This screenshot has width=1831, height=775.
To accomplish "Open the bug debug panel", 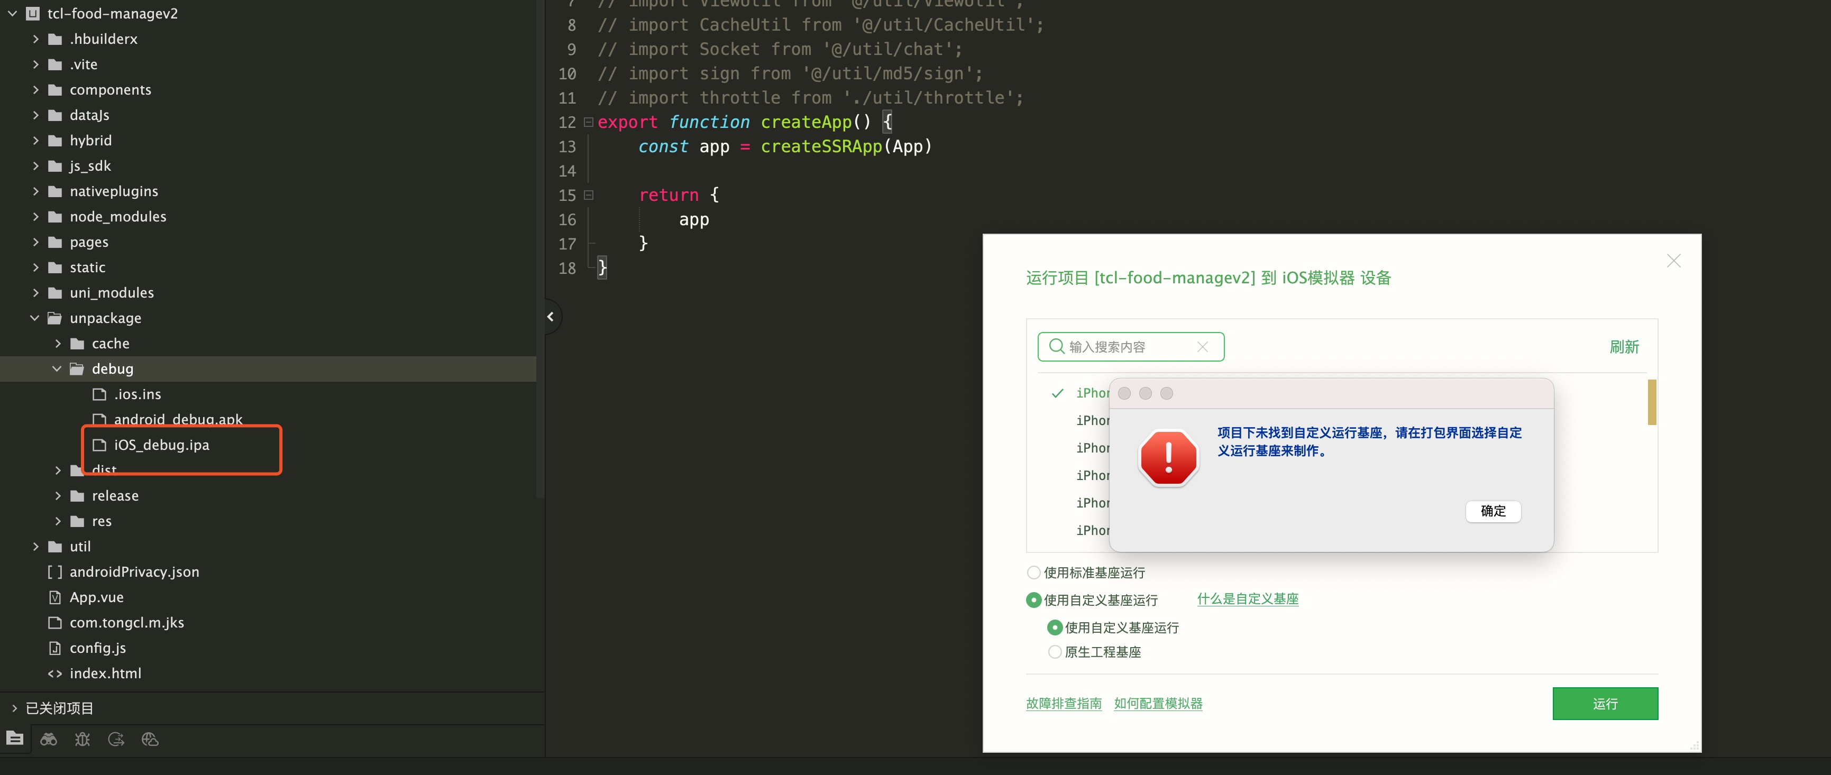I will pos(83,739).
